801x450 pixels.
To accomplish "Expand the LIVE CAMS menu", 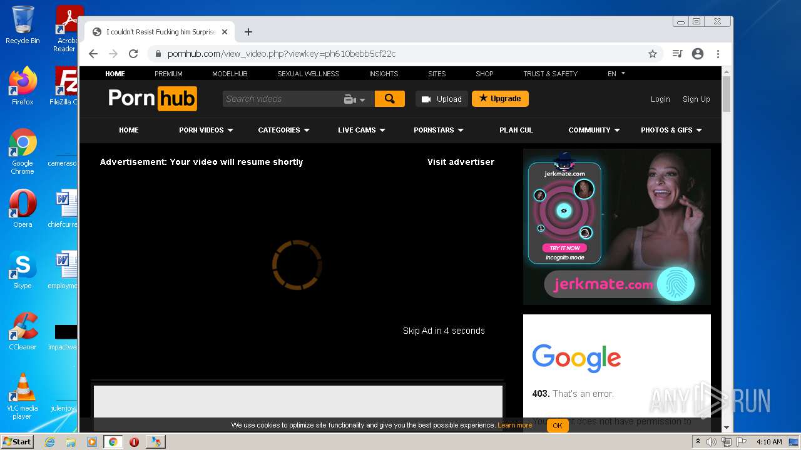I will coord(362,130).
